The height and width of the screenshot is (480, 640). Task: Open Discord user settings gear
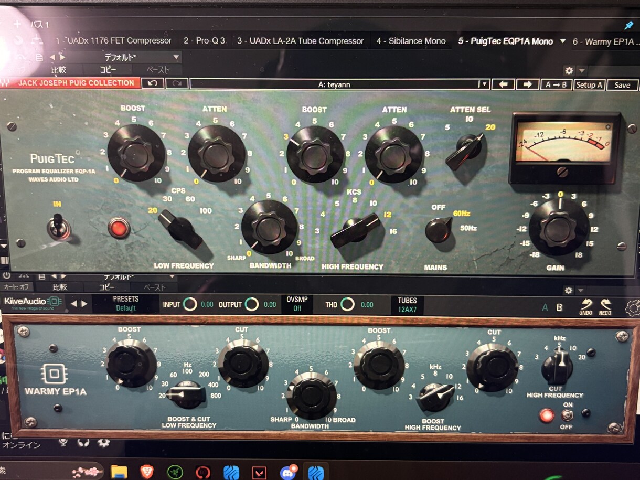pyautogui.click(x=103, y=442)
